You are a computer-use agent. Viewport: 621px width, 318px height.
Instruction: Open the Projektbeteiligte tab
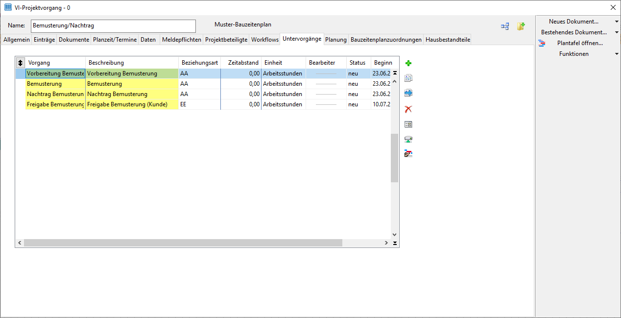click(x=226, y=40)
